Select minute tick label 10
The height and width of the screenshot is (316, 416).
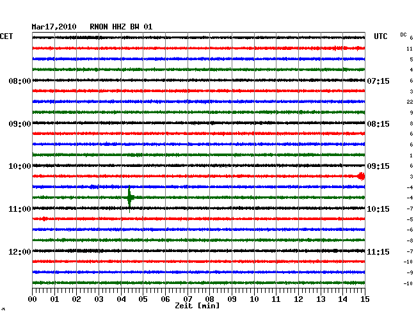click(254, 299)
